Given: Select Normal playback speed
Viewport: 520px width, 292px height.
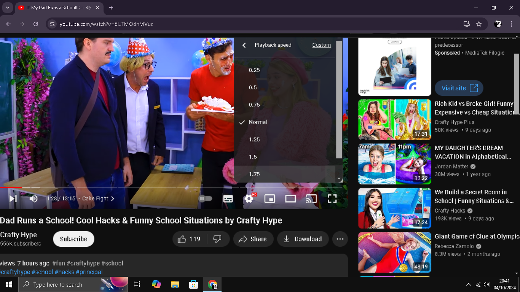Looking at the screenshot, I should [285, 122].
